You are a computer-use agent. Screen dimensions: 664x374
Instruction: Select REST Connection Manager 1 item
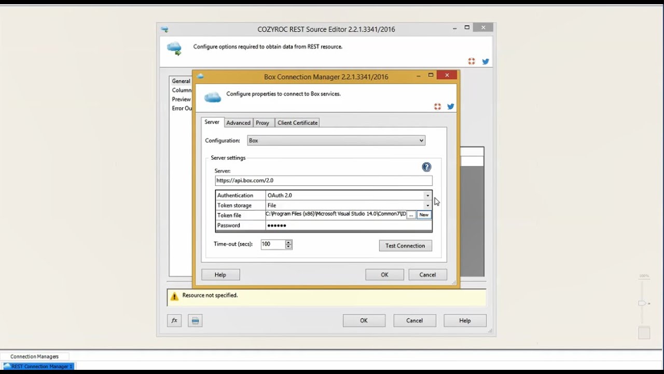[x=38, y=366]
